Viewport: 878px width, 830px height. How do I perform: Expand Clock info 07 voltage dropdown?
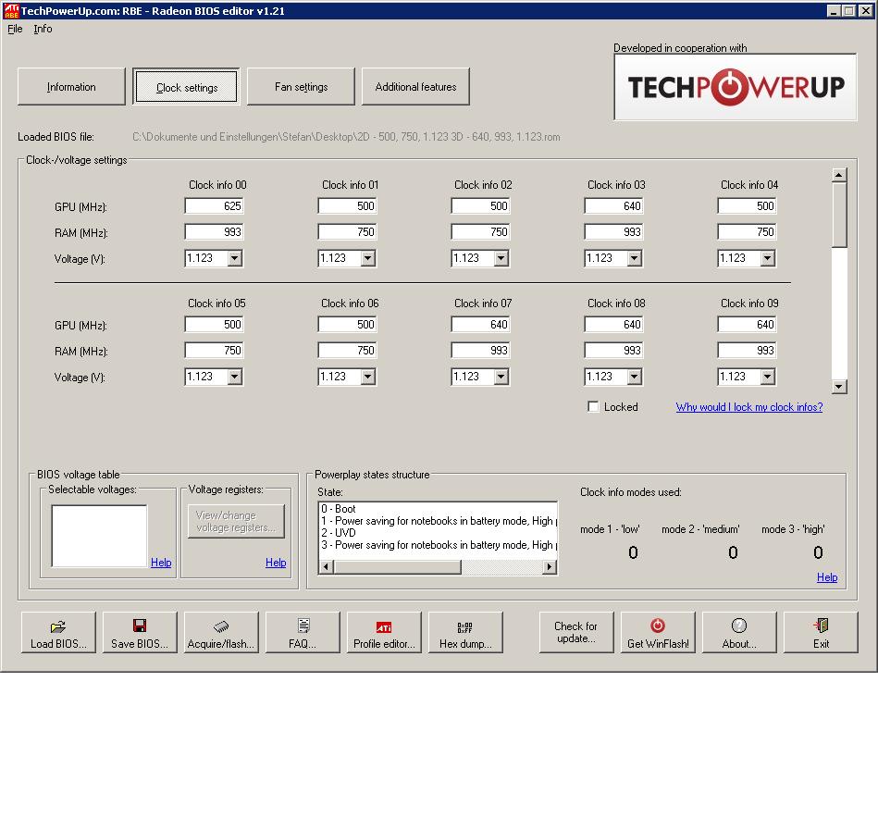[501, 377]
